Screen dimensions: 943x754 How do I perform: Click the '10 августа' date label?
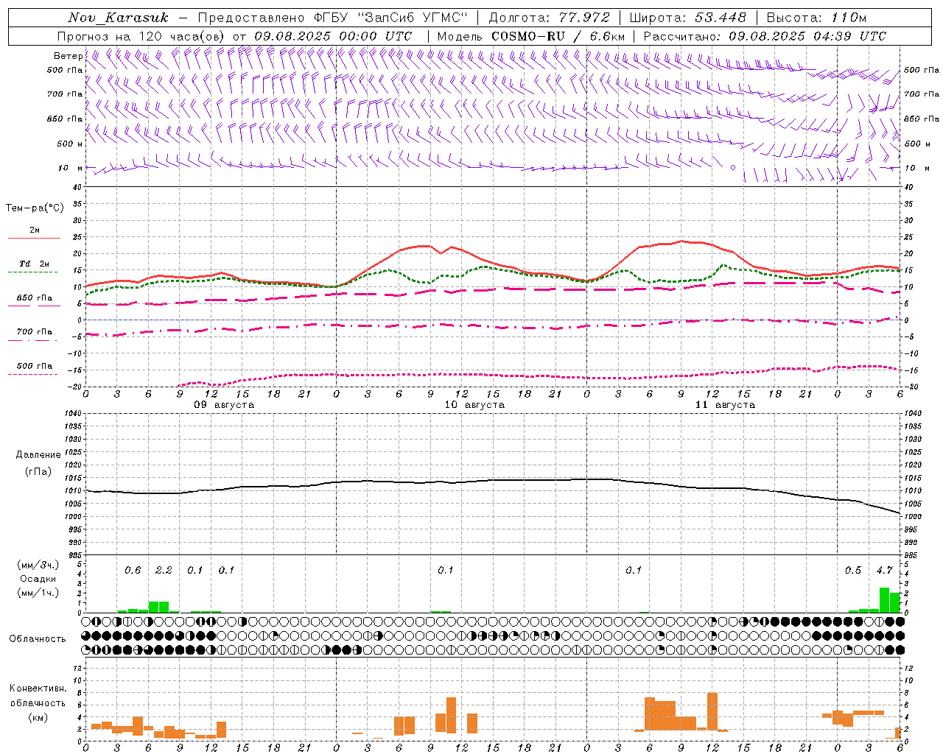click(x=474, y=405)
